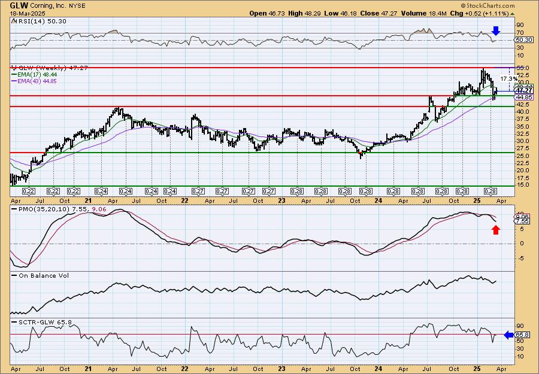
Task: Open the StockCharts.com copyright link
Action: point(487,5)
